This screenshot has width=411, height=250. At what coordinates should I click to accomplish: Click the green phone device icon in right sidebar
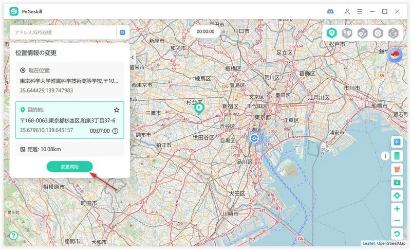coord(397,155)
